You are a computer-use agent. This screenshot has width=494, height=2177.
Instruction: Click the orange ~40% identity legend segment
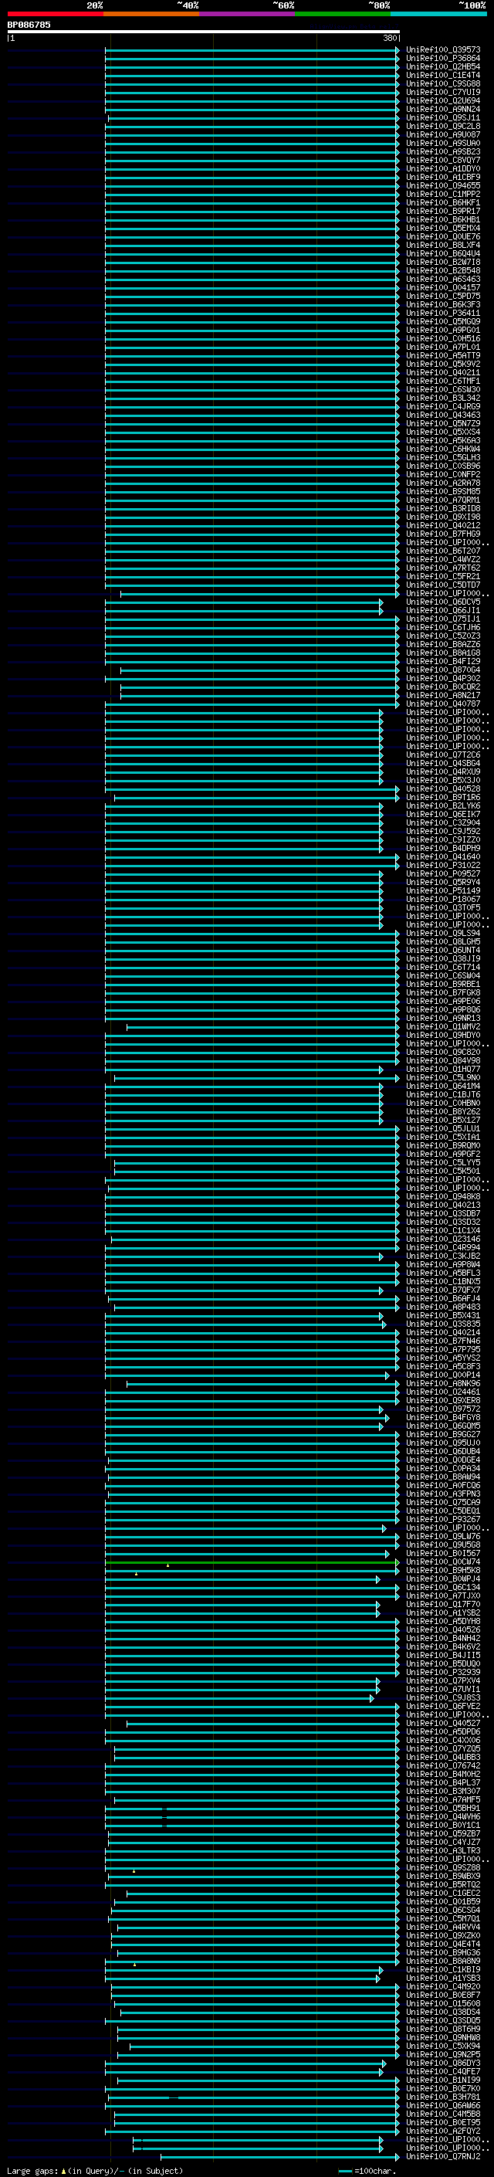[151, 14]
